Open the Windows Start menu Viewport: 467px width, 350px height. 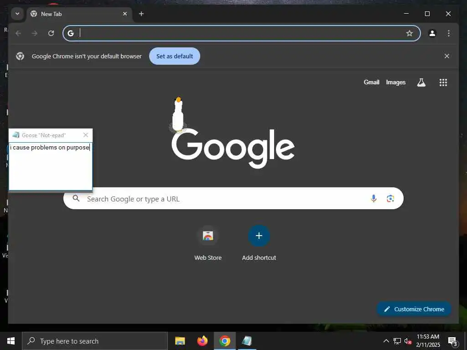tap(11, 341)
